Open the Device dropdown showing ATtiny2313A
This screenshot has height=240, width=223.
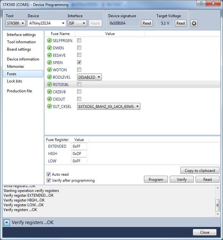(x=47, y=23)
